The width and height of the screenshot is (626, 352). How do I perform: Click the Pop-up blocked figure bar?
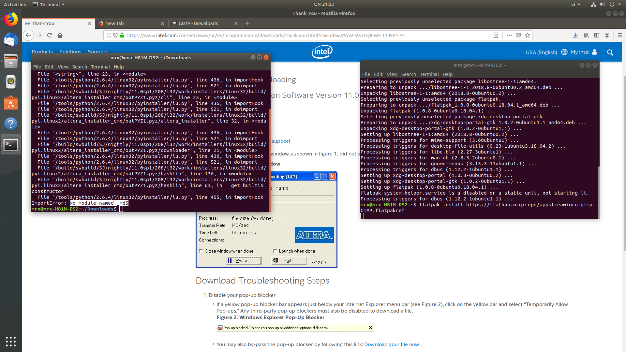(295, 328)
